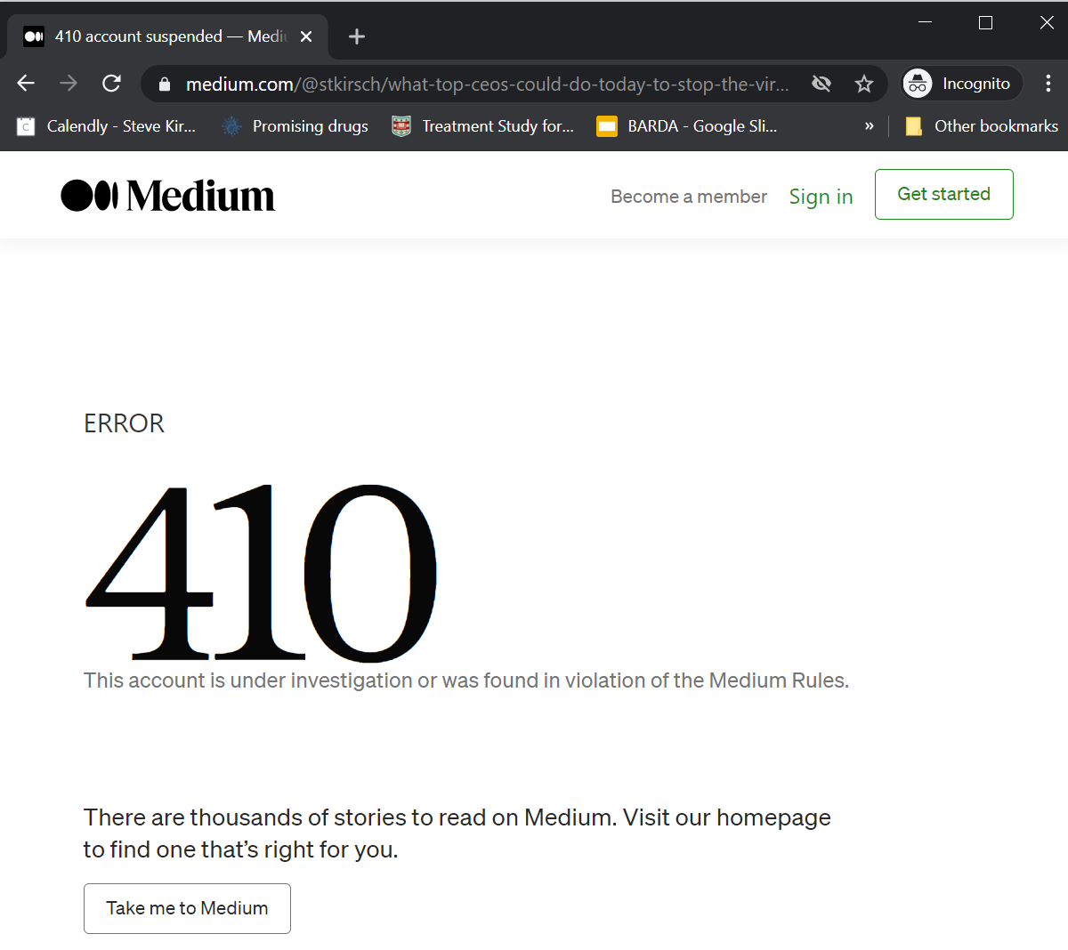
Task: Click the Calendly bookmark favicon
Action: click(27, 126)
